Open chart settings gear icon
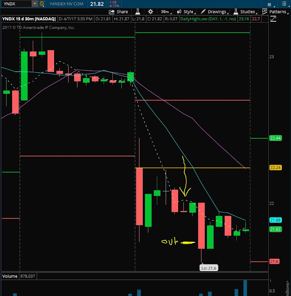Screen dimensions: 291x296 pos(150,12)
